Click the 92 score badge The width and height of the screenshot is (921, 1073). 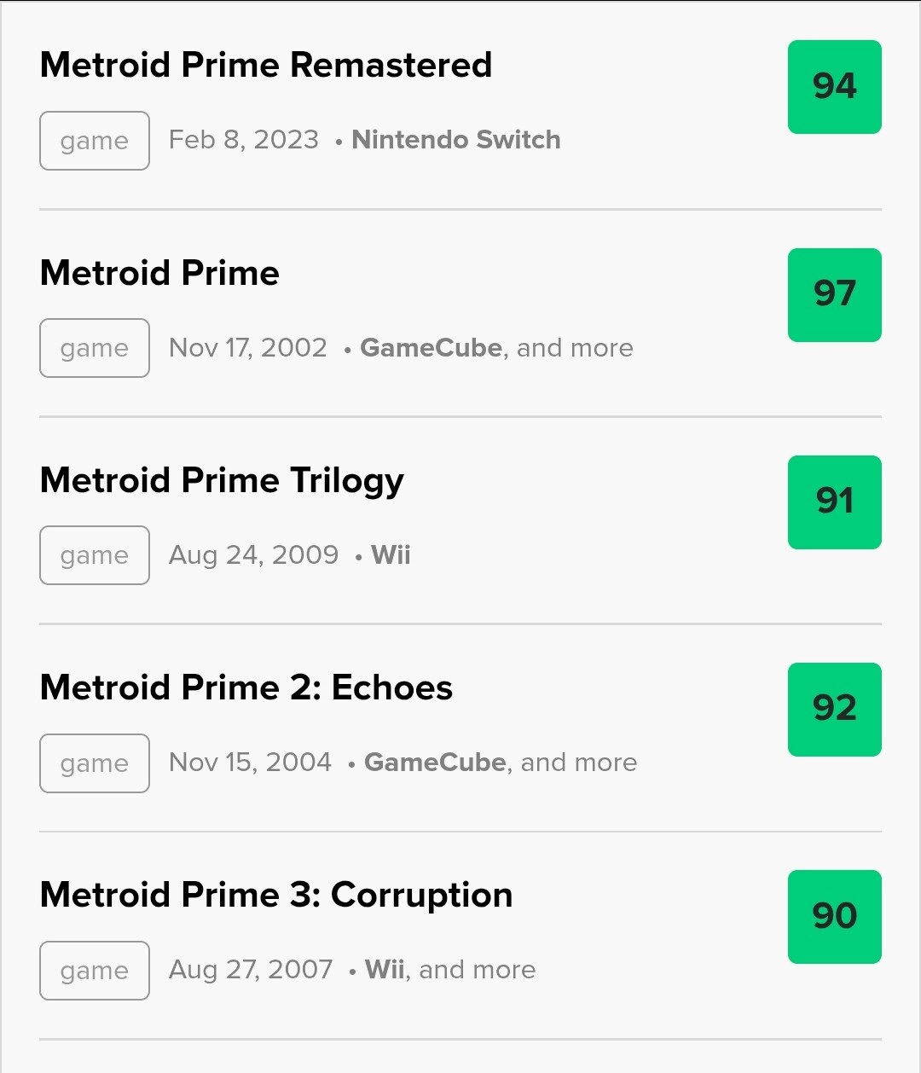[834, 709]
